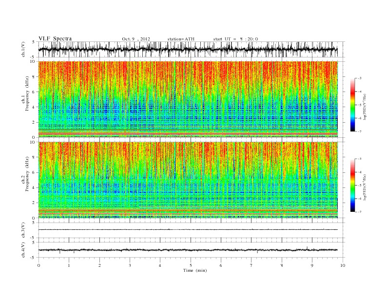Click the time axis tick label "2"
Screen dimensions: 386x298
(x=99, y=265)
